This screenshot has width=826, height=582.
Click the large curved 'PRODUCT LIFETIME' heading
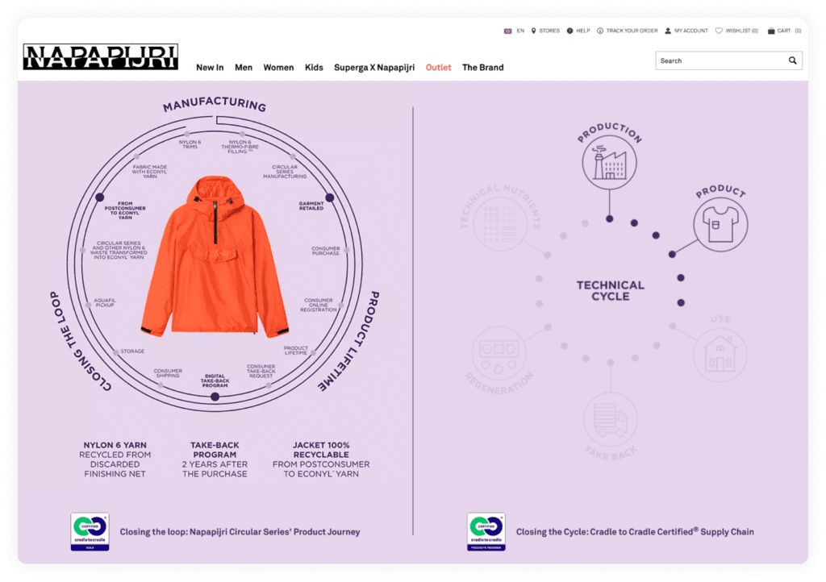348,341
